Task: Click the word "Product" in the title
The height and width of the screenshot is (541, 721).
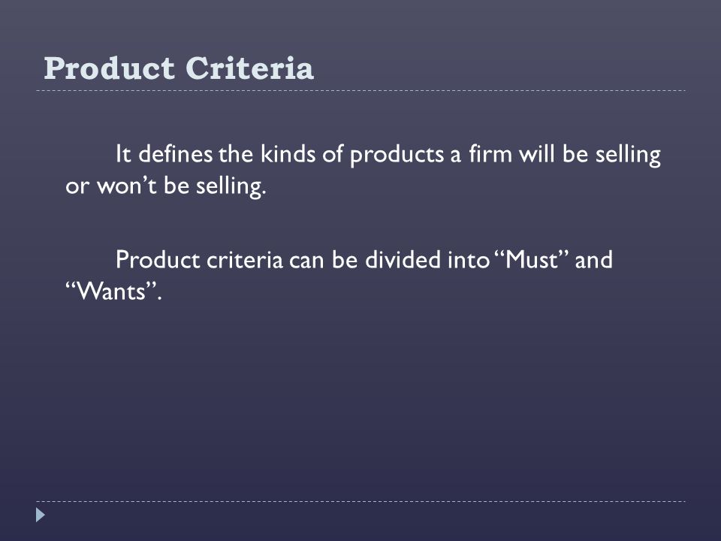Action: point(109,68)
